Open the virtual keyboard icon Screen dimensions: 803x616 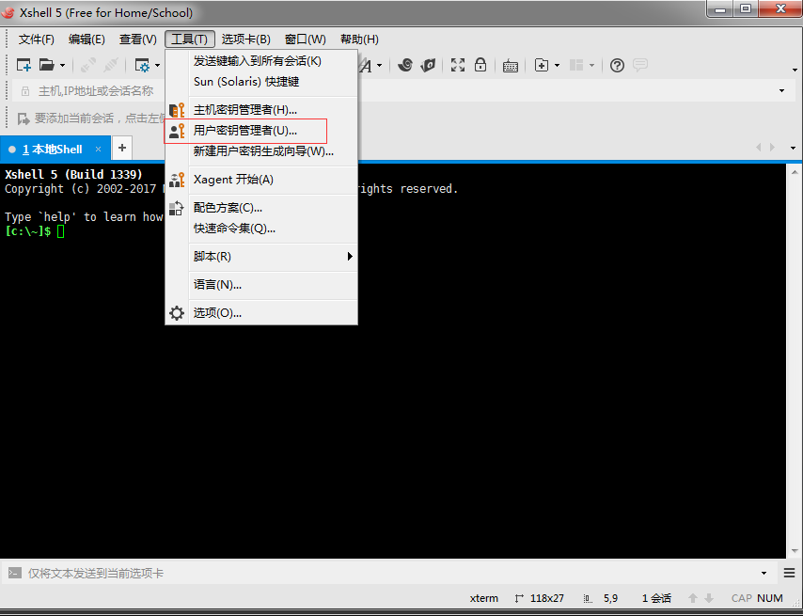pyautogui.click(x=510, y=65)
